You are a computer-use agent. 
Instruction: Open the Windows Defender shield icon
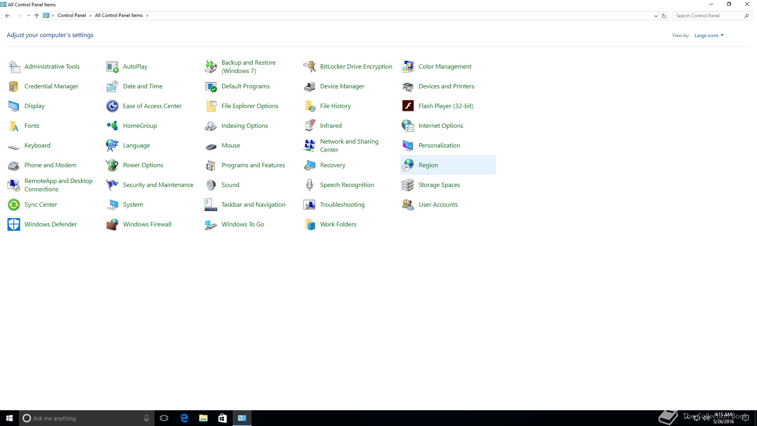(x=14, y=224)
